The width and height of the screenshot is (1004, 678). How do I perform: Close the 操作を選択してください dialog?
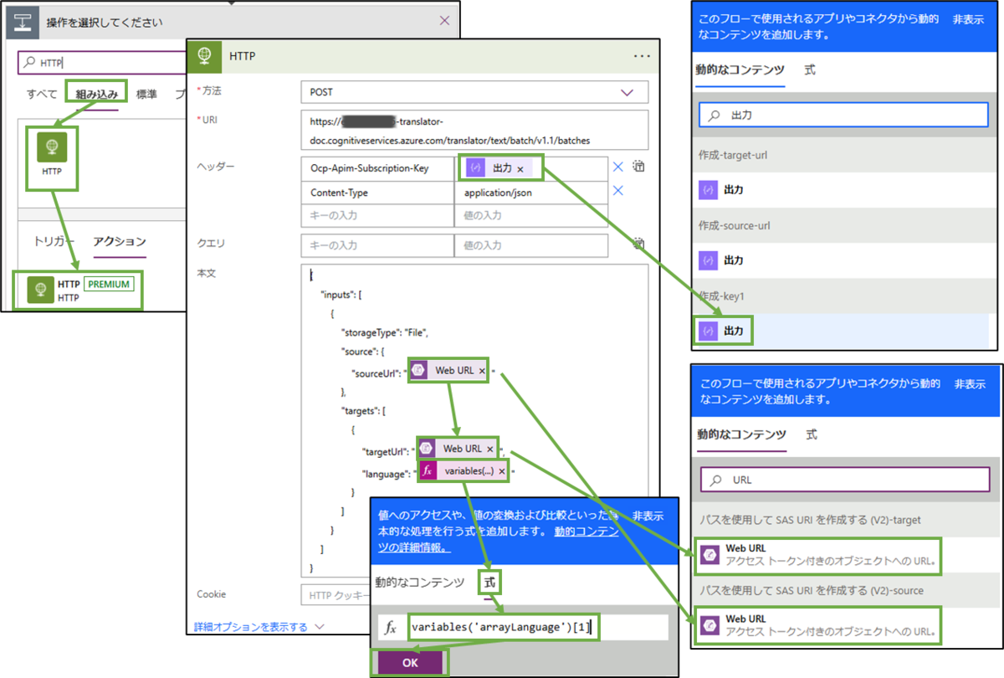[444, 20]
